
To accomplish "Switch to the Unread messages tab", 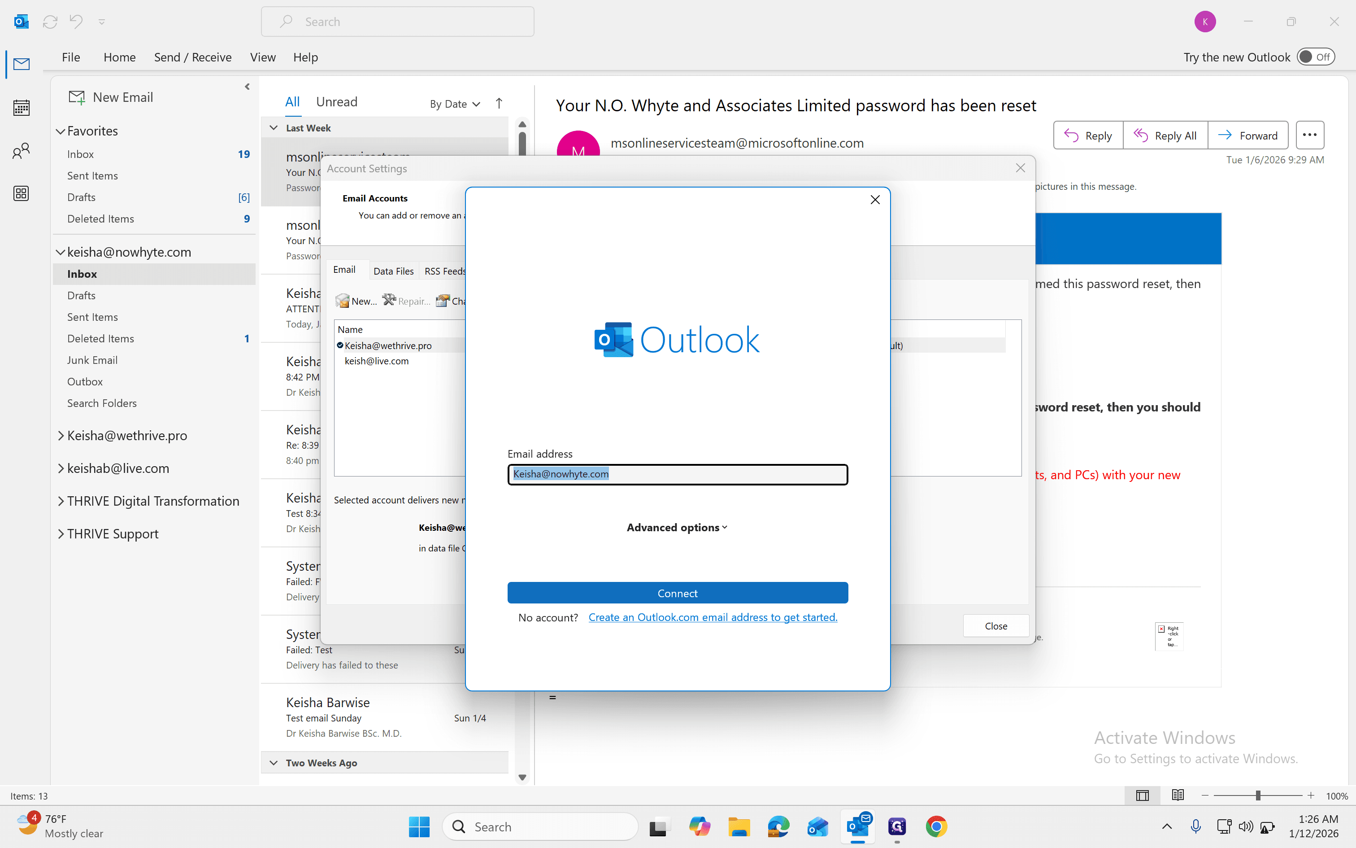I will (x=336, y=101).
